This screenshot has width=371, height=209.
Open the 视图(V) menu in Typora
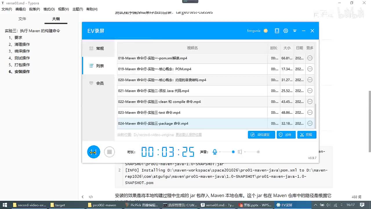(63, 9)
